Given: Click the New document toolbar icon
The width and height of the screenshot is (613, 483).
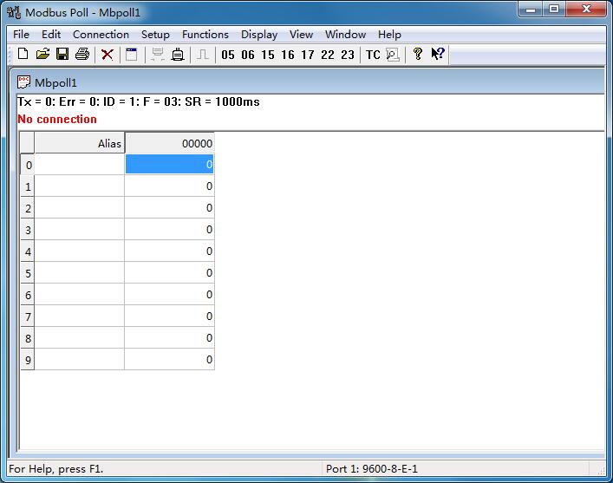Looking at the screenshot, I should click(23, 54).
